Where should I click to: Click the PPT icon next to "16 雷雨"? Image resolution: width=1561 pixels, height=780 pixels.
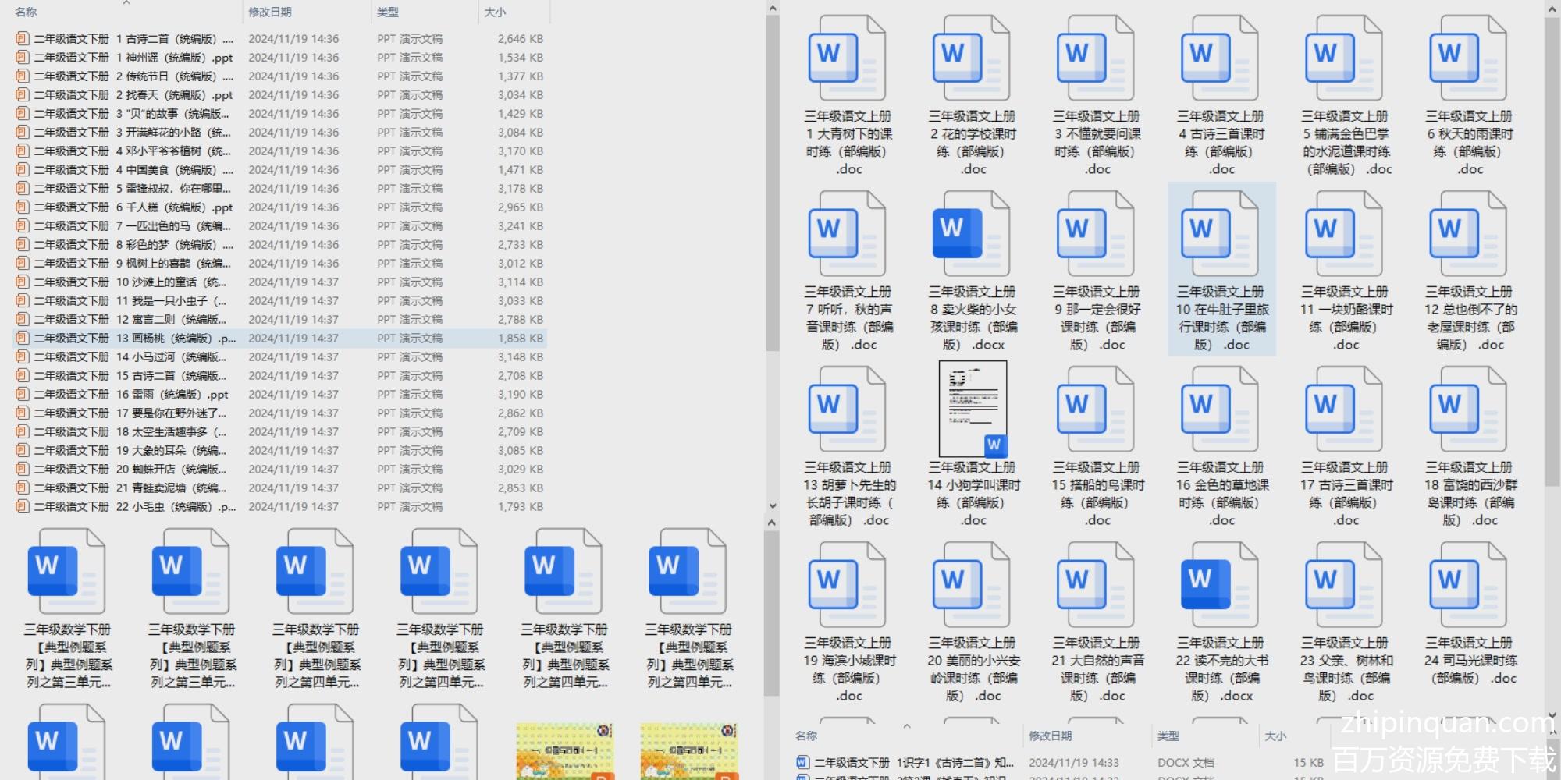(x=22, y=395)
